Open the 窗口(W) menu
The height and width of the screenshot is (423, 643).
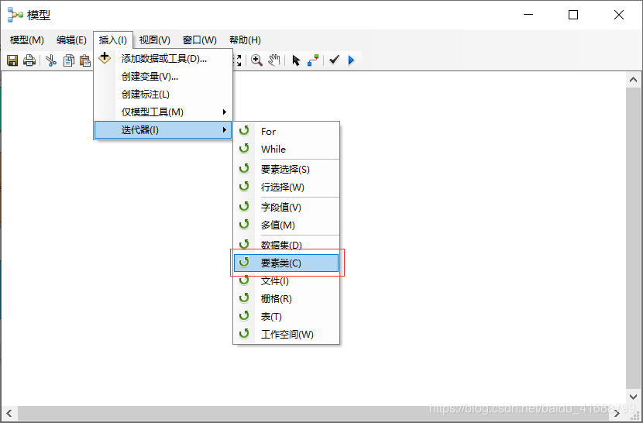200,40
